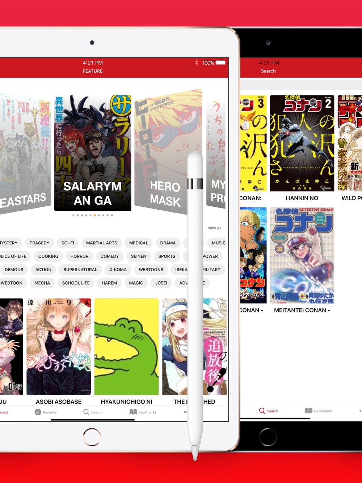Filter by the MUSIC genre tag
This screenshot has width=362, height=483.
tap(218, 243)
